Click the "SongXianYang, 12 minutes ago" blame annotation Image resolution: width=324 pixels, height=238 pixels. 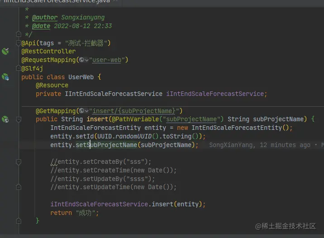pos(260,145)
